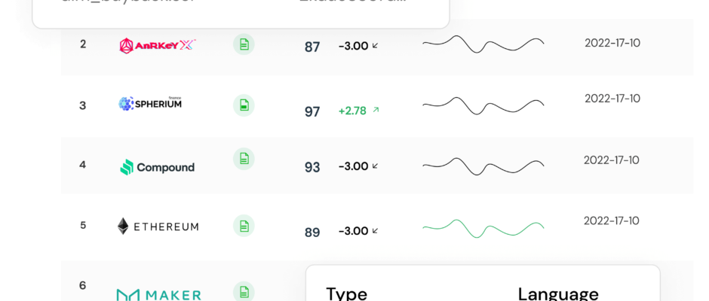Open the Maker document icon
Screen dimensions: 709x301
click(244, 292)
